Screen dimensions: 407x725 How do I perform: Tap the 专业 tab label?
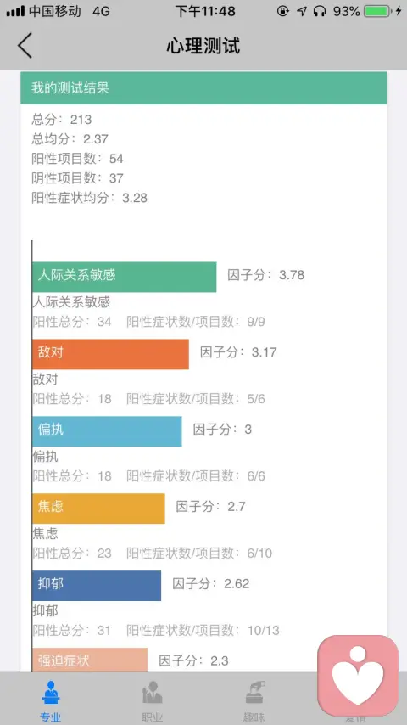(50, 717)
